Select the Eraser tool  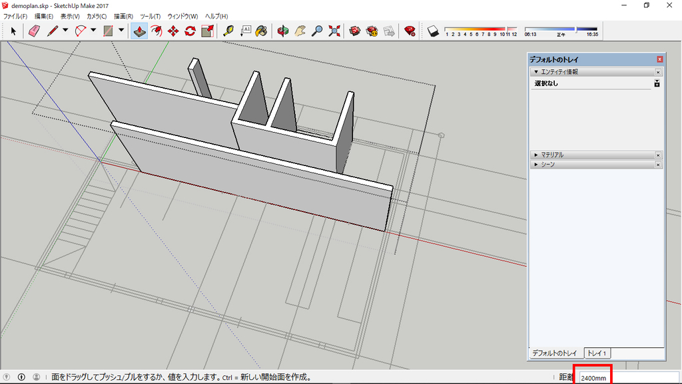35,31
